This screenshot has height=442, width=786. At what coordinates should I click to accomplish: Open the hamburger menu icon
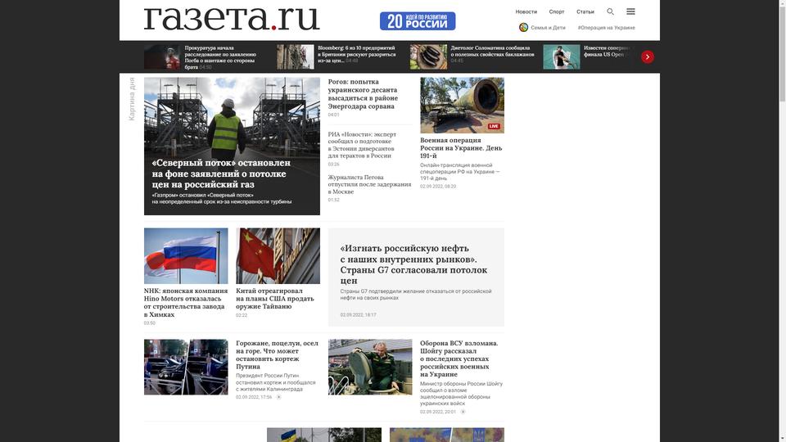(x=630, y=11)
